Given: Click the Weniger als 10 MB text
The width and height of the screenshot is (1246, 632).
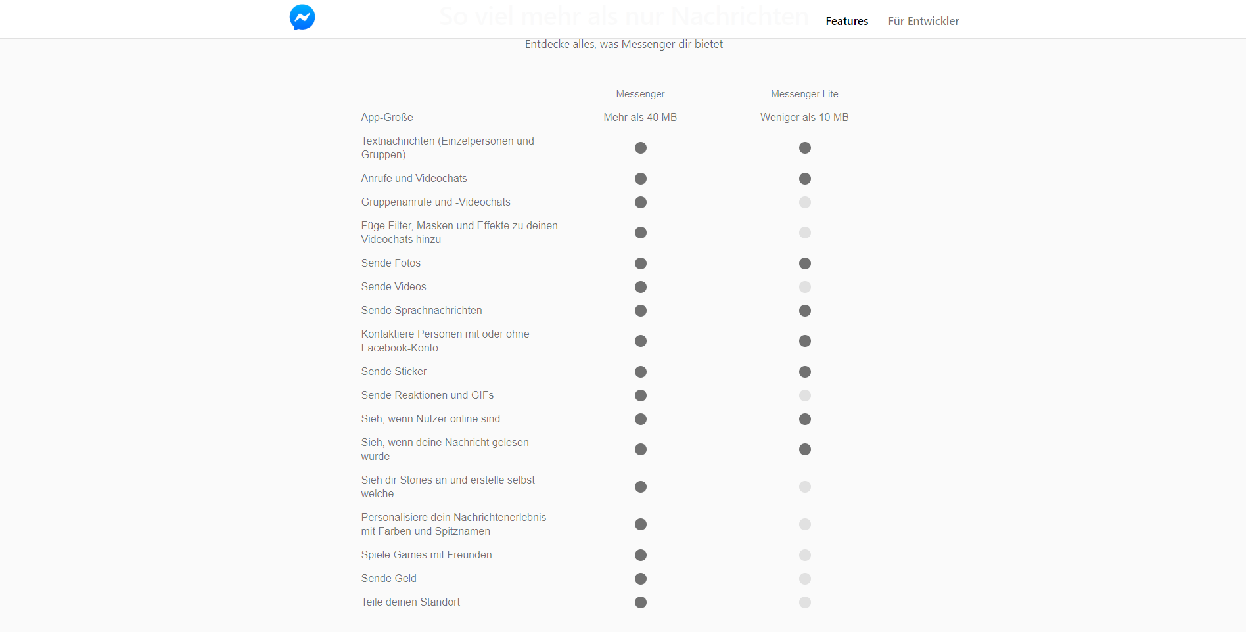Looking at the screenshot, I should (804, 118).
